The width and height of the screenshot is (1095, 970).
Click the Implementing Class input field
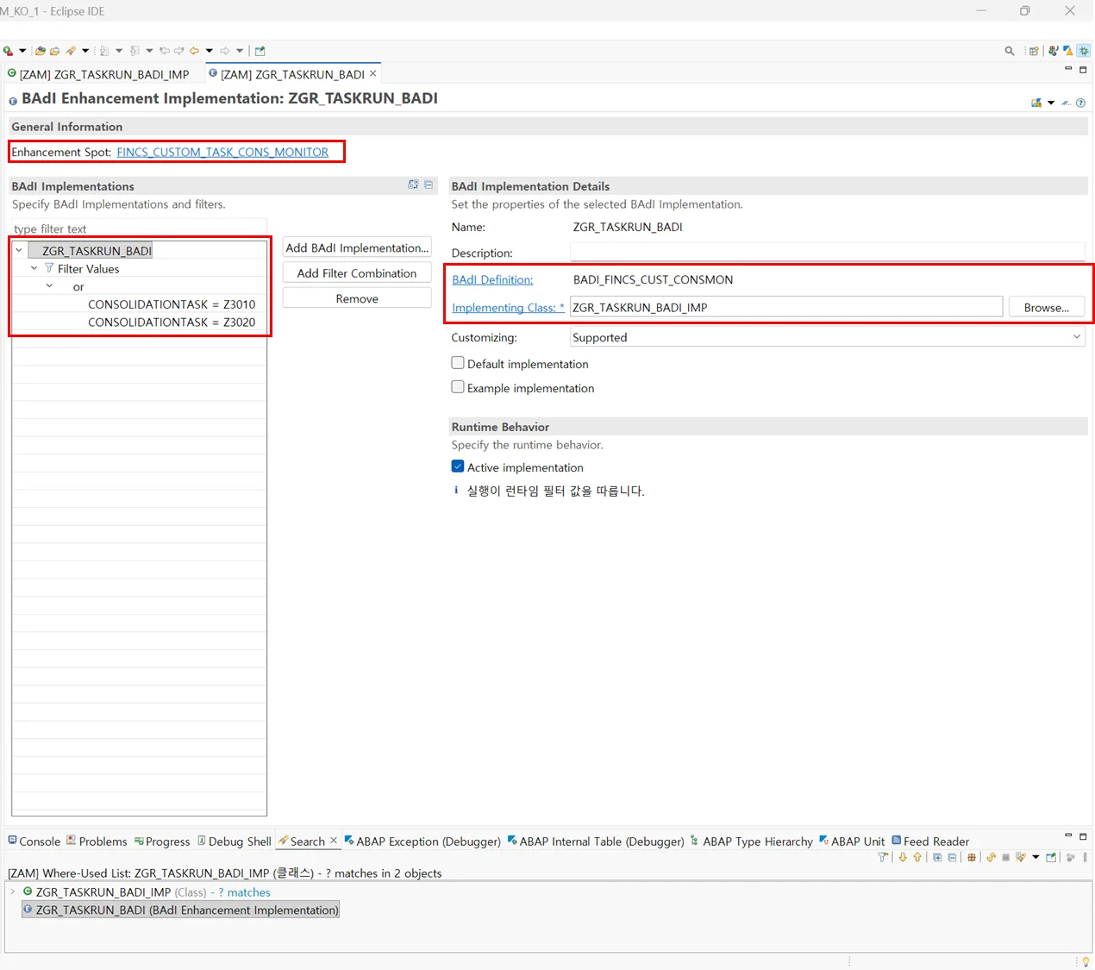click(x=785, y=307)
